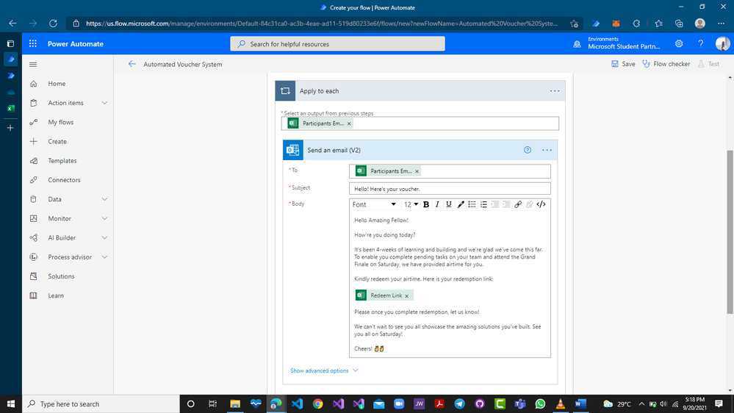Show advanced options for email action
This screenshot has width=734, height=413.
pos(324,370)
